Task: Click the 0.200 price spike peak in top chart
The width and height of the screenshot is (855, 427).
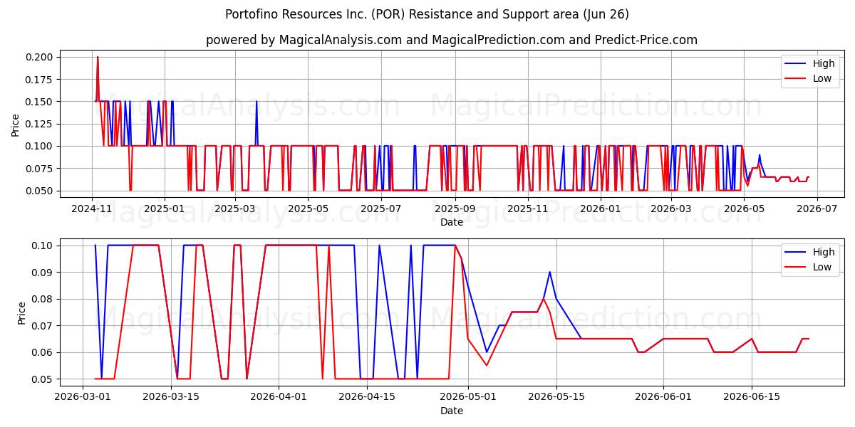Action: (98, 57)
